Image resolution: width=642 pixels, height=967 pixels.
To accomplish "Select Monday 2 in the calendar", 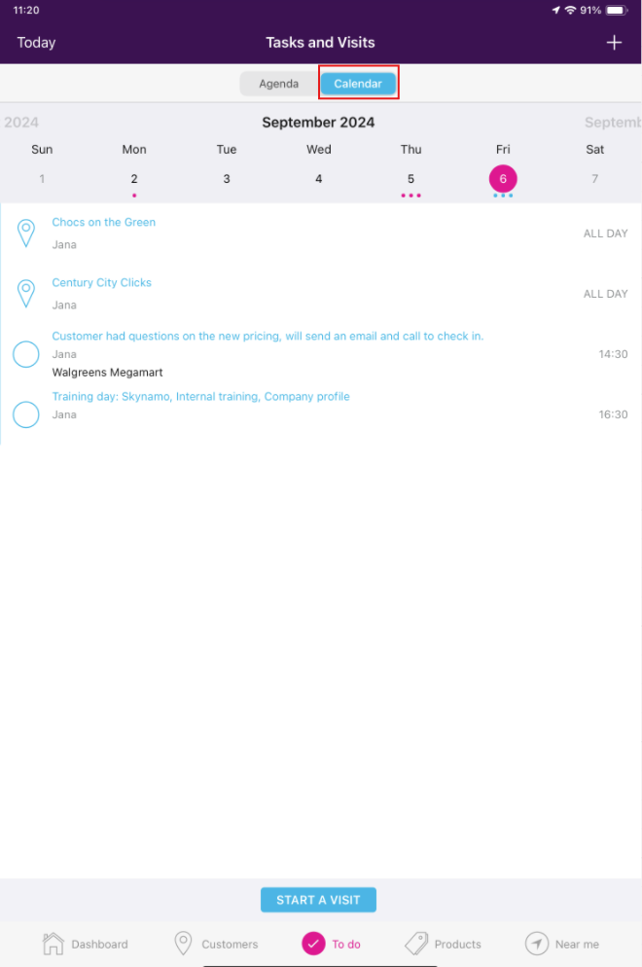I will click(x=134, y=179).
